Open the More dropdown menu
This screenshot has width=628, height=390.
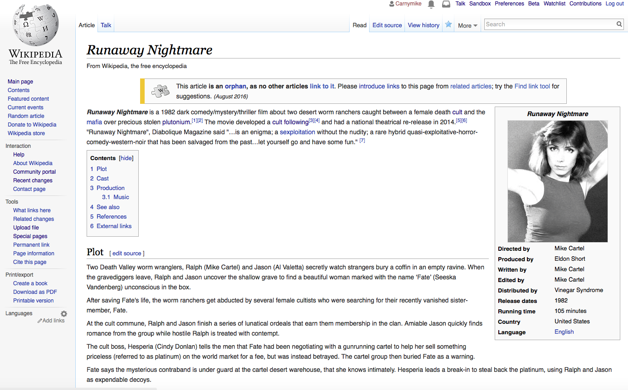[x=467, y=25]
